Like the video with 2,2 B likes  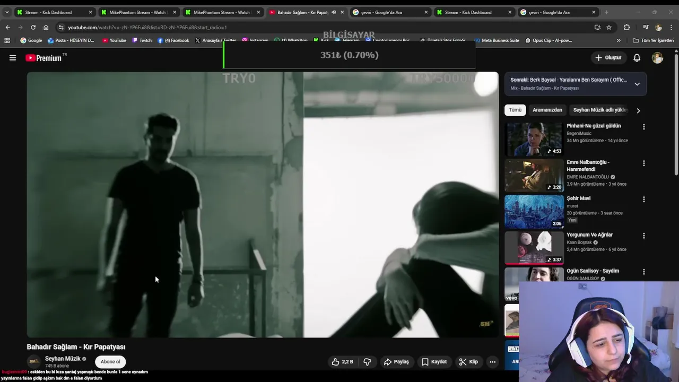tap(342, 362)
